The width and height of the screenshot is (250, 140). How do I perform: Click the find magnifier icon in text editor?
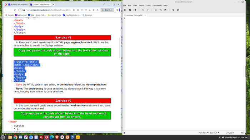[x=173, y=10]
